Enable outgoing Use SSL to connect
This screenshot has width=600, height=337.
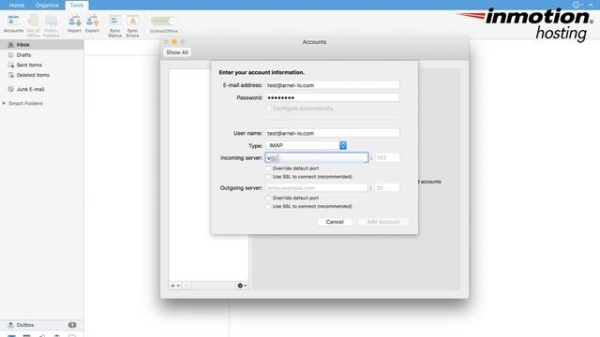269,206
